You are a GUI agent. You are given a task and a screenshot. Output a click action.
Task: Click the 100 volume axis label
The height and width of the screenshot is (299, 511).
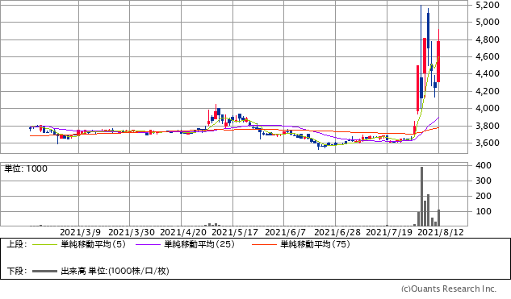(x=484, y=211)
